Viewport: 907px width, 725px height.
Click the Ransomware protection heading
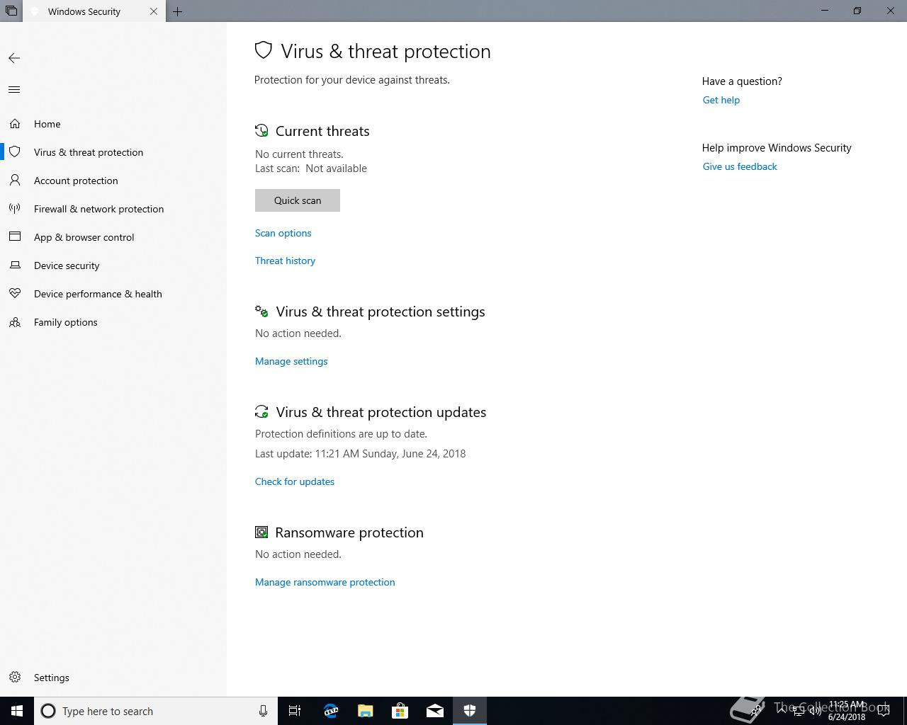(x=349, y=532)
